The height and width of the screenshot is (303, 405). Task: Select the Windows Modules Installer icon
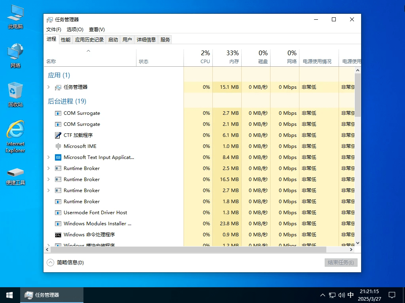pos(58,223)
